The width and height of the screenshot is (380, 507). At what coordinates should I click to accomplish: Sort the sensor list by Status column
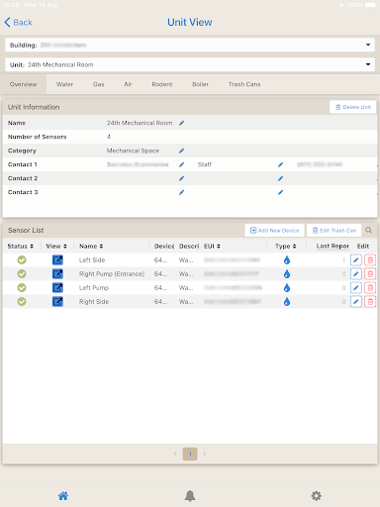pos(21,247)
